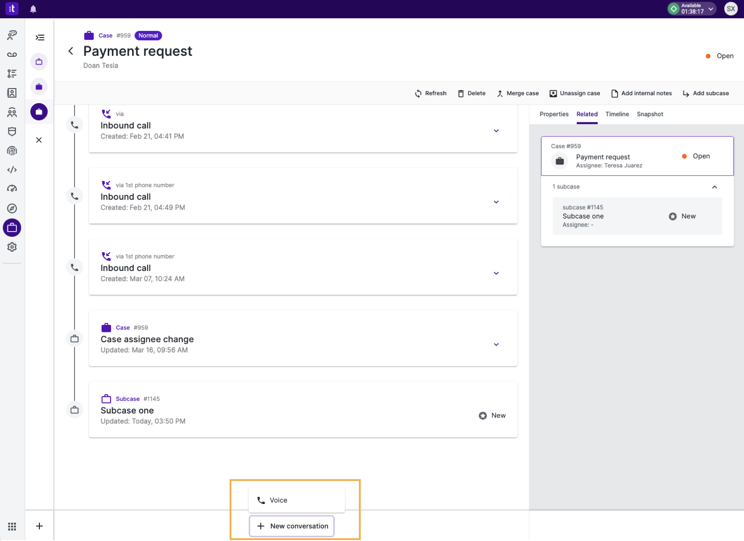The image size is (744, 541).
Task: Open the people group icon in left sidebar
Action: [x=12, y=113]
